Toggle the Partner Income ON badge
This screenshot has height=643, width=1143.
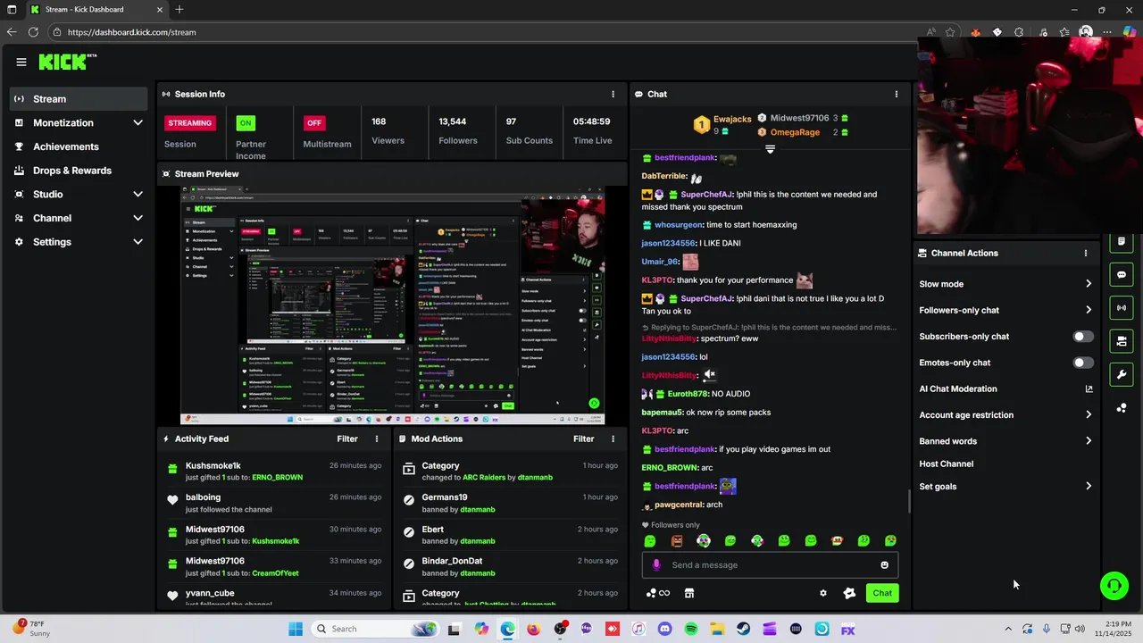246,123
